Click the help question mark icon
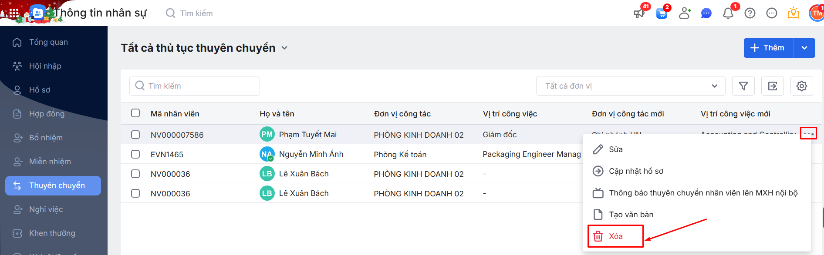The image size is (824, 255). [x=750, y=13]
